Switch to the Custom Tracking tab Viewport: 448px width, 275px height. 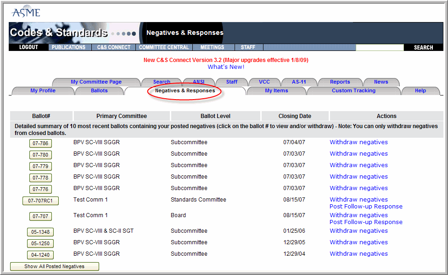click(354, 90)
